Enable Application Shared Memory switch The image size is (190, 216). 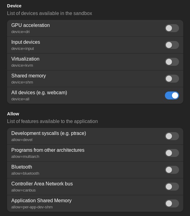click(x=172, y=203)
